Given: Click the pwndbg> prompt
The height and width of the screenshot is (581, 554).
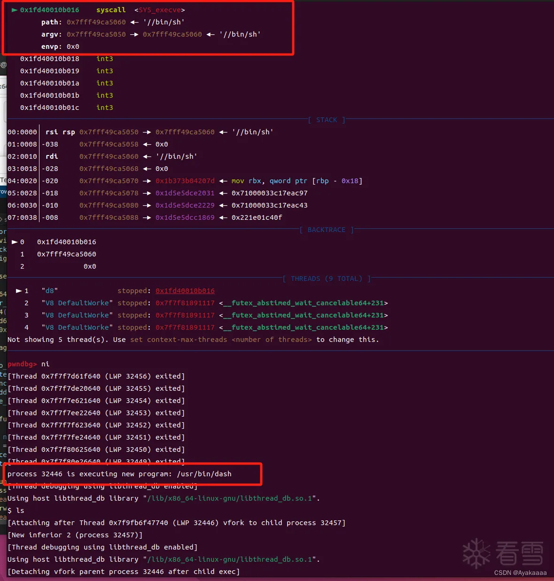Looking at the screenshot, I should point(22,364).
